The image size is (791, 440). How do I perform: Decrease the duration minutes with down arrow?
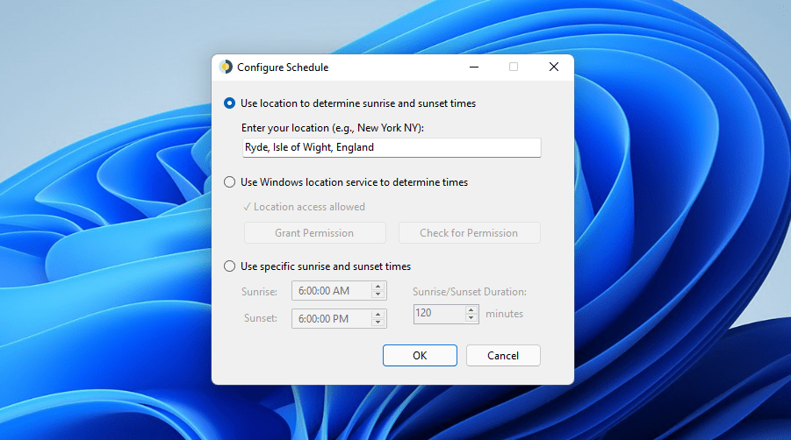click(x=471, y=317)
